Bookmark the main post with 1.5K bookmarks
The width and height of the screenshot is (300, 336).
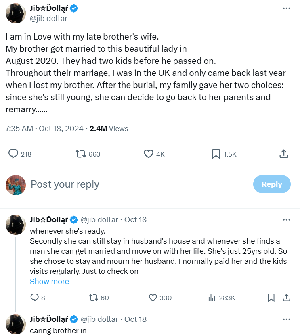pyautogui.click(x=216, y=154)
